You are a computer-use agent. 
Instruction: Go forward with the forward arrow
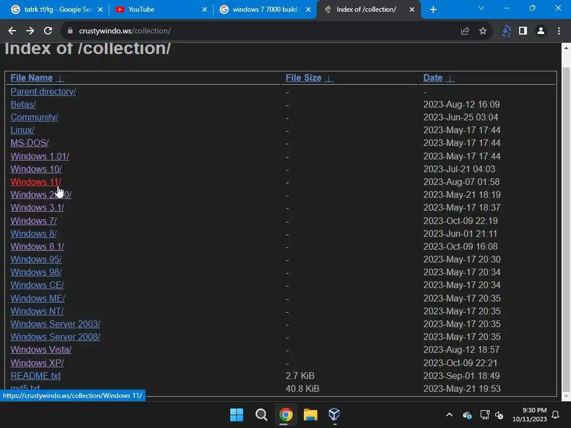(x=30, y=31)
